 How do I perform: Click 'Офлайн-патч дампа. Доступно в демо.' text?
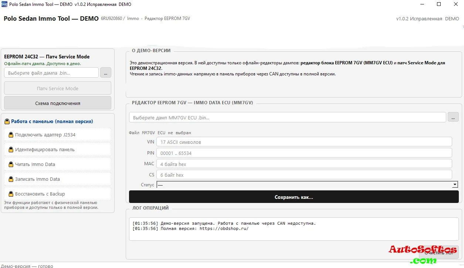[x=43, y=64]
